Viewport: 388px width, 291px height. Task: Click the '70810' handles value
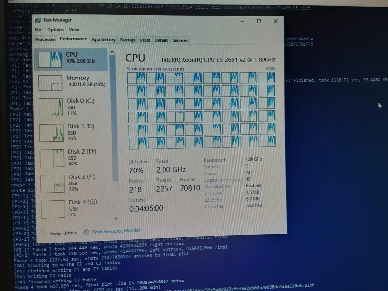[190, 188]
